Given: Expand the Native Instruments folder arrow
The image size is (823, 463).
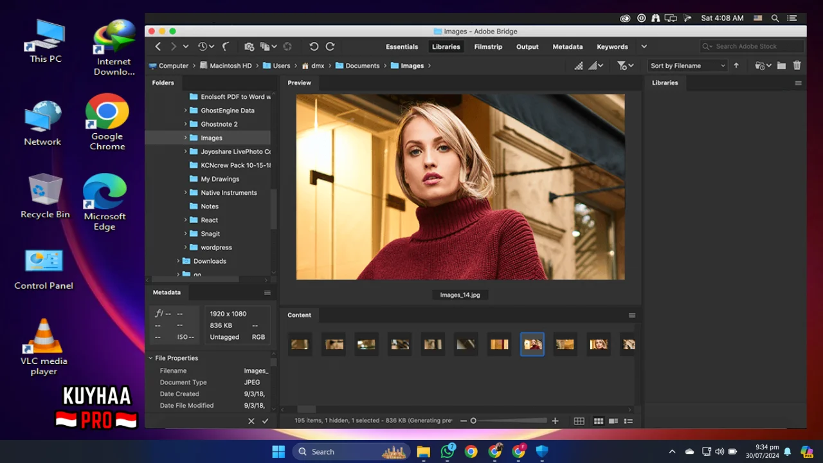Looking at the screenshot, I should (x=186, y=193).
